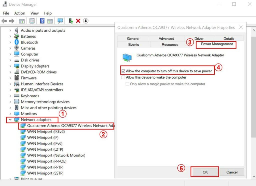Image resolution: width=256 pixels, height=186 pixels.
Task: Click the Show/Hide console tree icon
Action: click(x=22, y=21)
